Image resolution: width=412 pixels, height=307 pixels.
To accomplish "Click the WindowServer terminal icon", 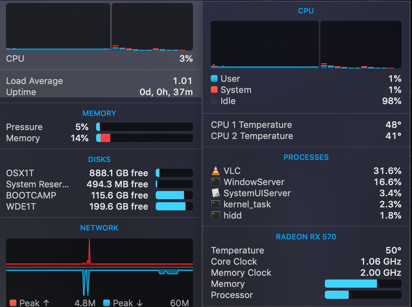I will (x=216, y=182).
